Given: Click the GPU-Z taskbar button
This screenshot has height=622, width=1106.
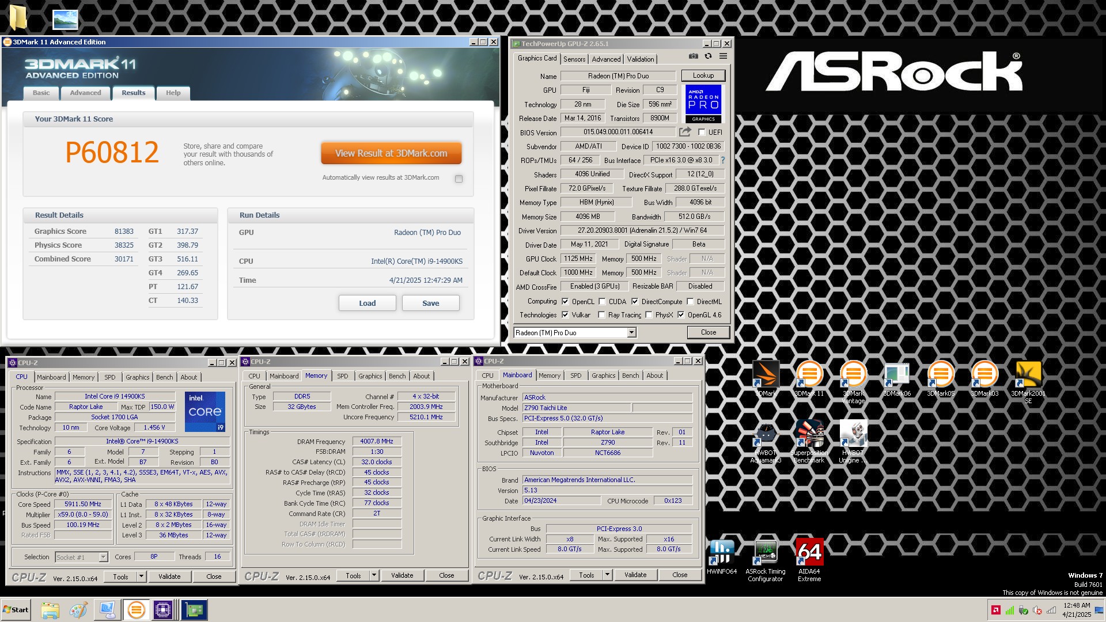Looking at the screenshot, I should (x=194, y=609).
